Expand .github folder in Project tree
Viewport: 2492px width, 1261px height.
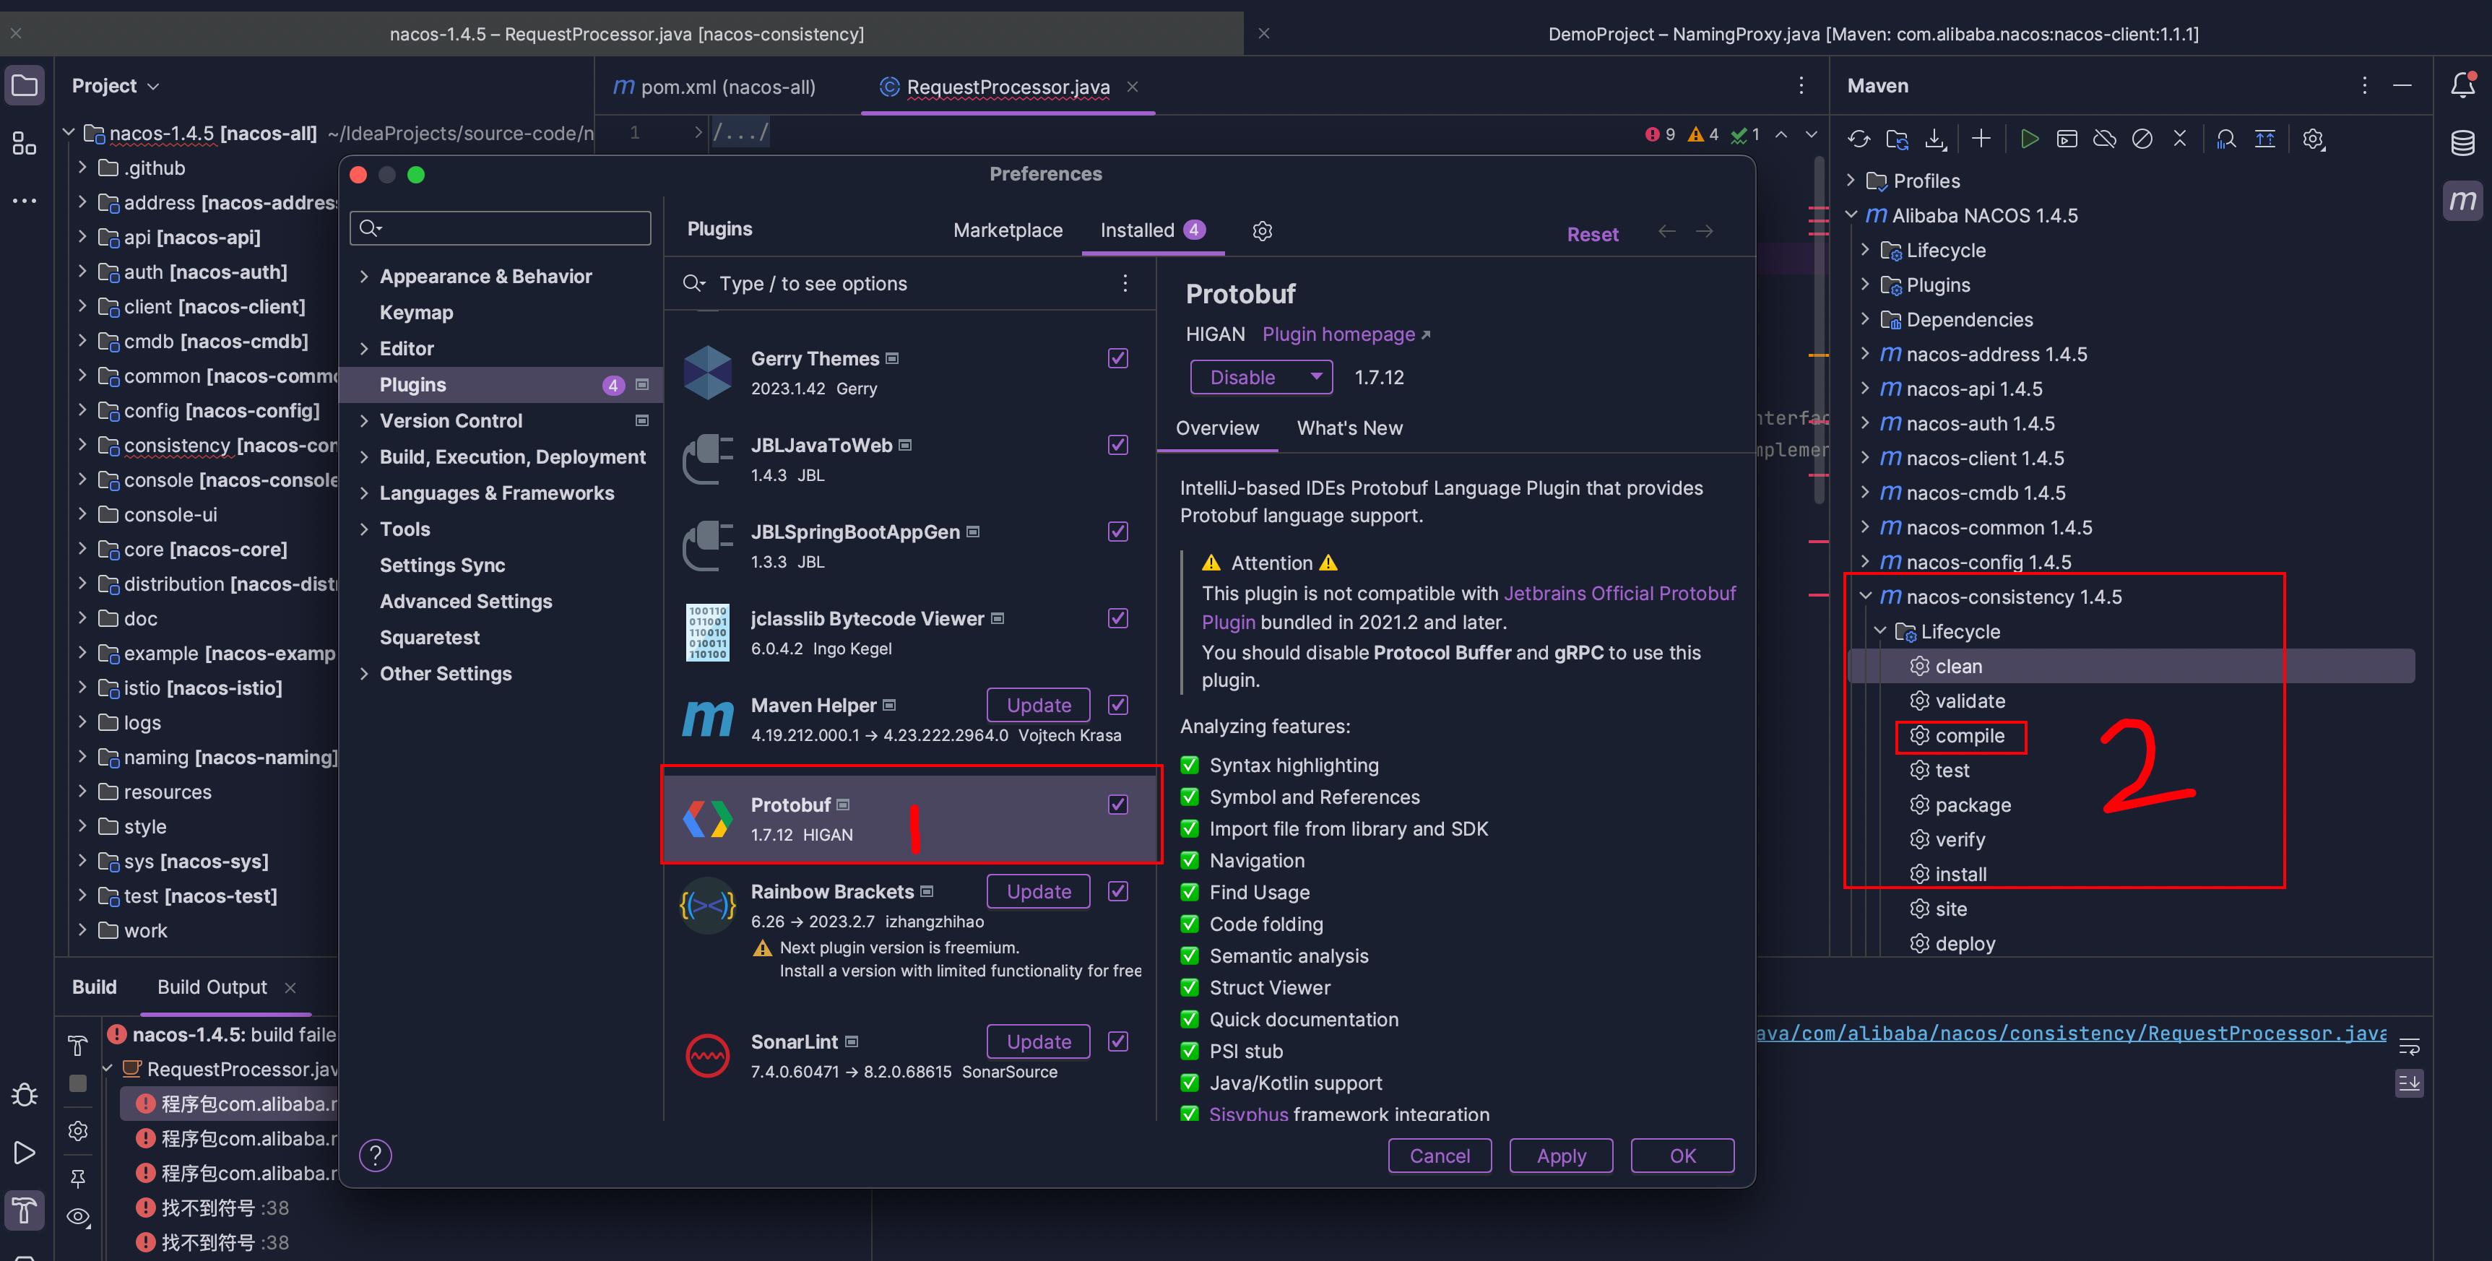[82, 168]
